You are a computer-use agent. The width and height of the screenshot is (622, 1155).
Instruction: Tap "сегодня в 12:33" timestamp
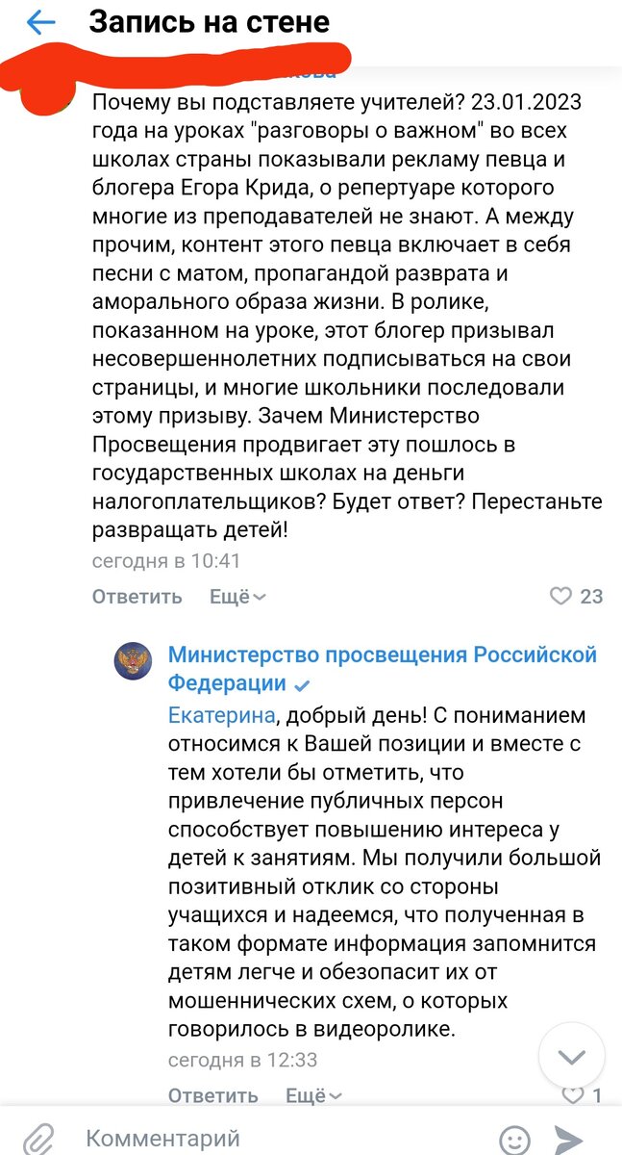click(242, 1060)
